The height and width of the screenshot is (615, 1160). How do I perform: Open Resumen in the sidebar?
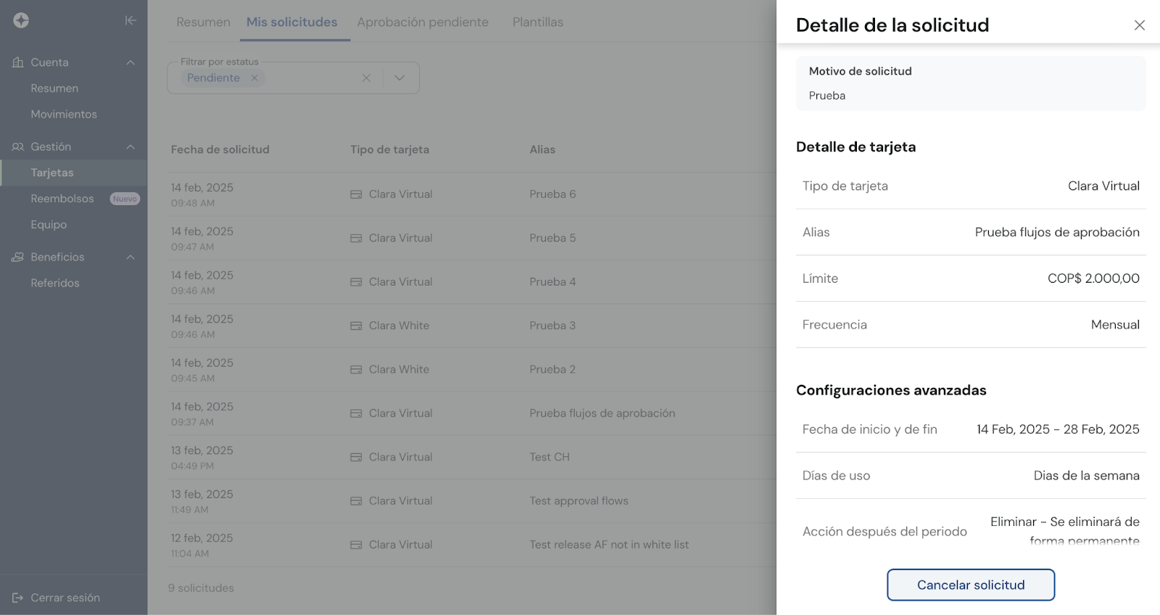click(54, 88)
